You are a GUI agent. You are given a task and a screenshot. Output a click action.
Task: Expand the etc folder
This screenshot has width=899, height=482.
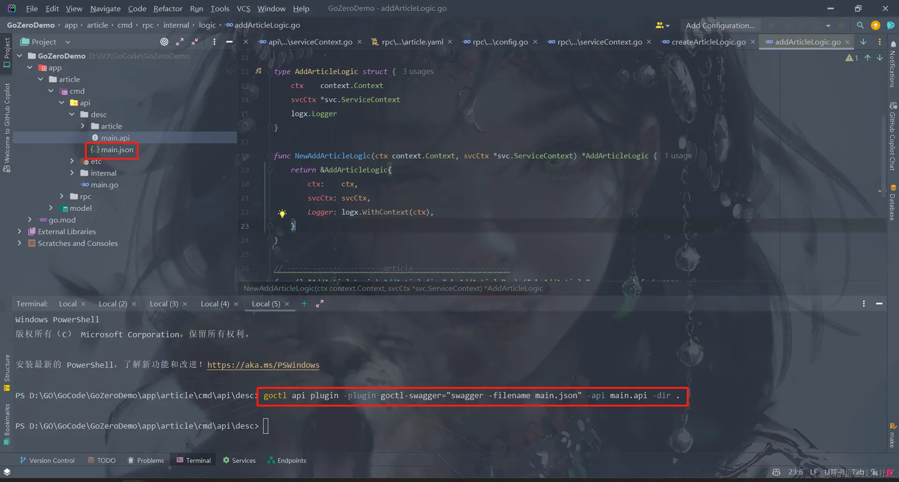pyautogui.click(x=72, y=161)
